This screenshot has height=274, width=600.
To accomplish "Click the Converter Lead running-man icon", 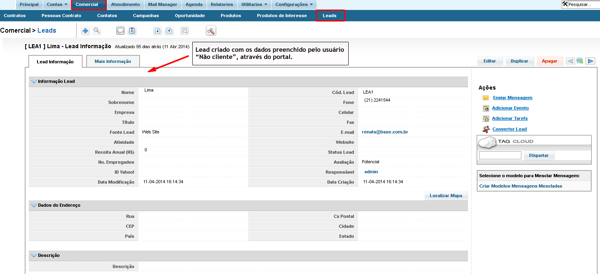I will (x=486, y=129).
